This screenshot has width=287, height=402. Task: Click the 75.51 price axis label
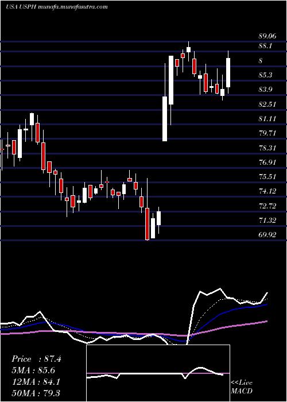pos(267,177)
